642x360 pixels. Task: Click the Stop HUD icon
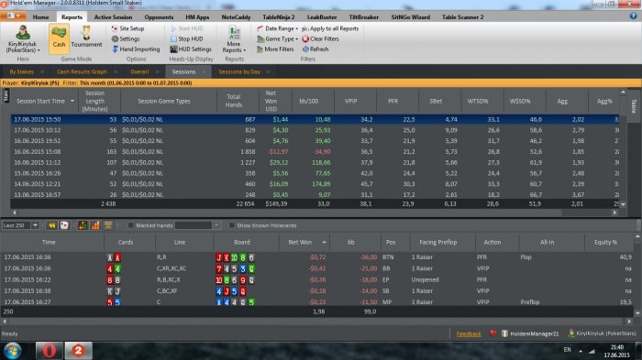click(x=173, y=38)
